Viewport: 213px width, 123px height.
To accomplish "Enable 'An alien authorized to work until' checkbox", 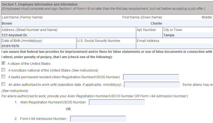I will click(x=3, y=84).
